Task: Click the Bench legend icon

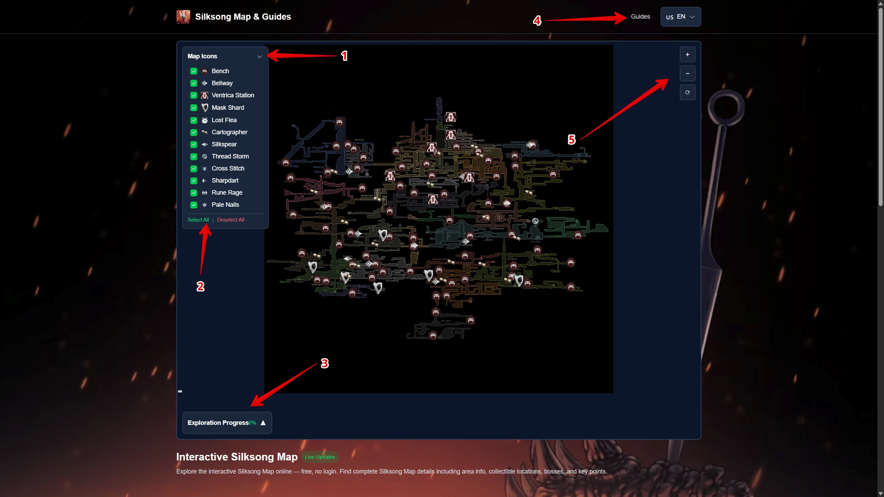Action: [204, 71]
